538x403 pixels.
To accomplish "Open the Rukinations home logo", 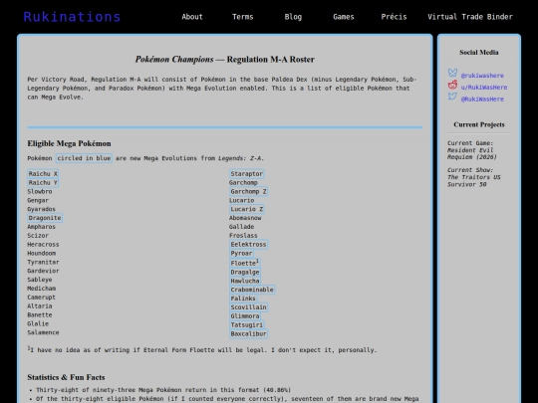I will click(x=72, y=17).
